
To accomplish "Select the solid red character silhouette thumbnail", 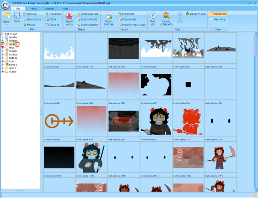I will (188, 121).
